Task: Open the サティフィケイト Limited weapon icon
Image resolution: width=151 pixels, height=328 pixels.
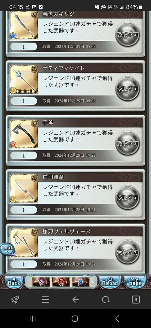Action: (x=24, y=79)
